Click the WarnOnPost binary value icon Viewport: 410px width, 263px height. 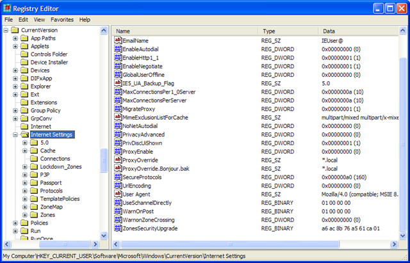click(x=118, y=211)
